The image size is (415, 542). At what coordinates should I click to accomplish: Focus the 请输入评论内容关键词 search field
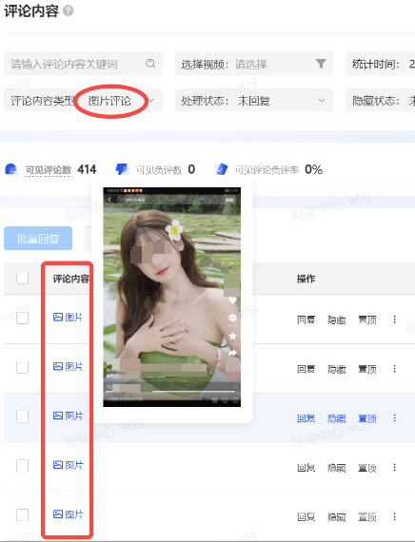pos(83,64)
